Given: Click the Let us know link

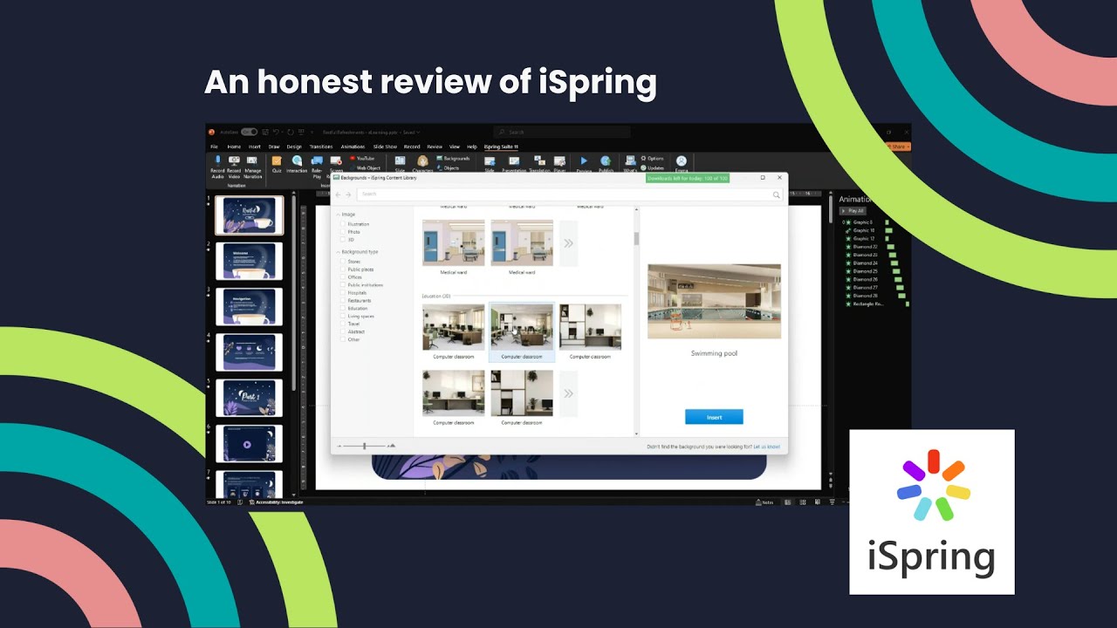Looking at the screenshot, I should [x=767, y=447].
